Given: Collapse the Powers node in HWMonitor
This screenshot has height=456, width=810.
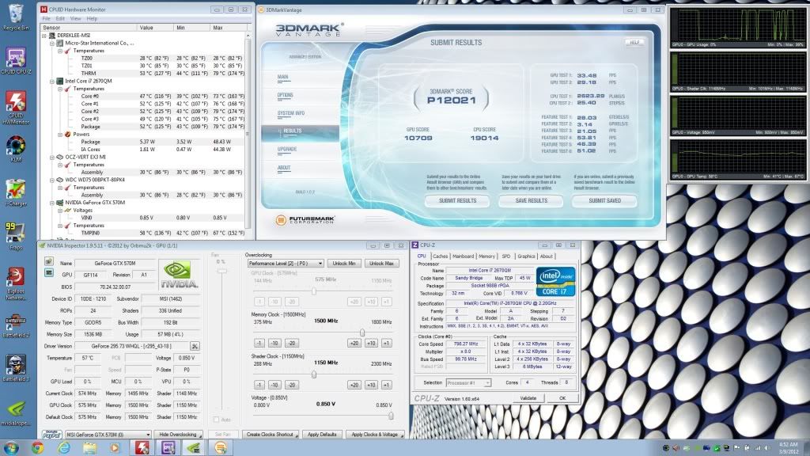Looking at the screenshot, I should tap(60, 135).
